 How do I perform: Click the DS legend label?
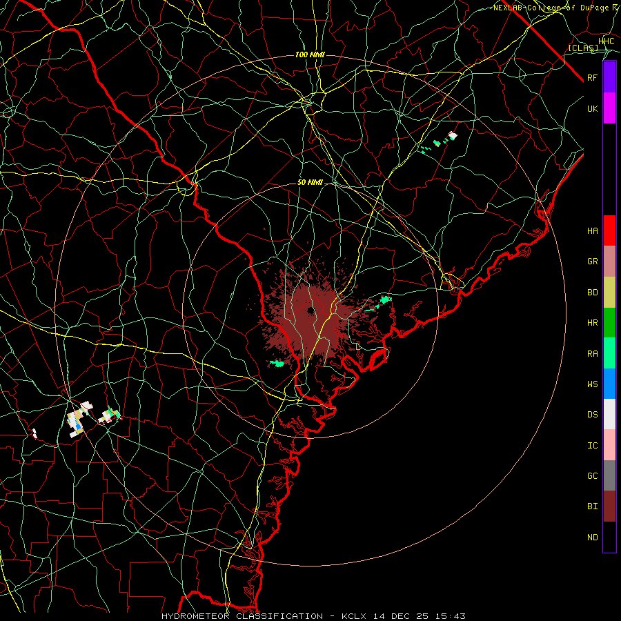592,415
